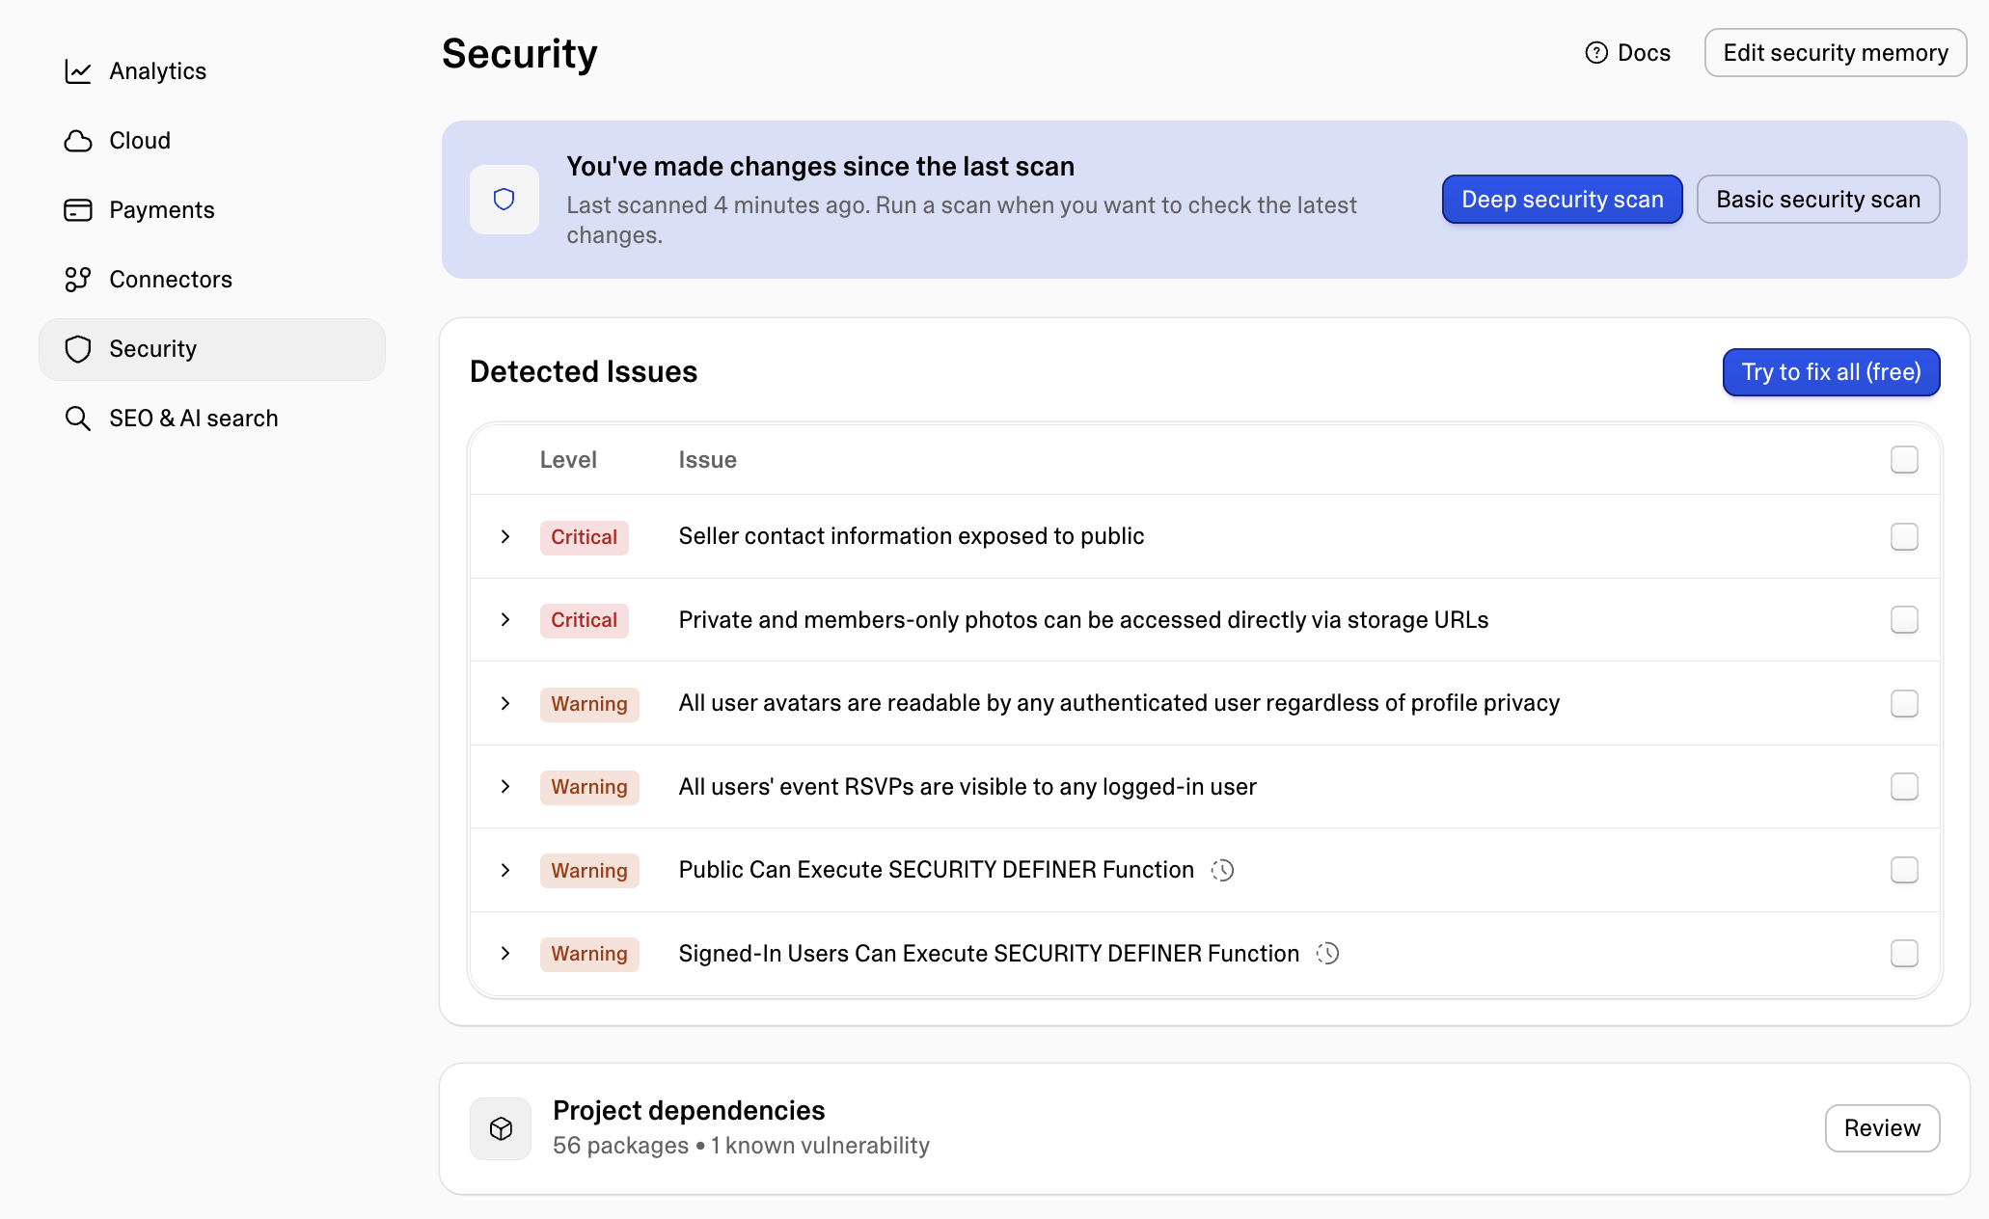Click the clock icon beside Public Can Execute
The height and width of the screenshot is (1219, 1989).
[x=1222, y=870]
